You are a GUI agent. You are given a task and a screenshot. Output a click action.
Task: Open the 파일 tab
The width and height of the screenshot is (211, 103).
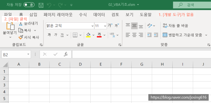[8, 15]
